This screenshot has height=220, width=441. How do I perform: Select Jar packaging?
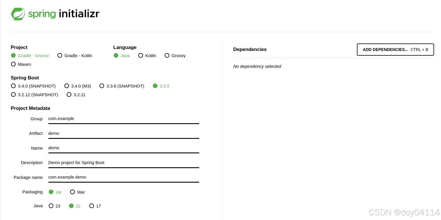[55, 192]
